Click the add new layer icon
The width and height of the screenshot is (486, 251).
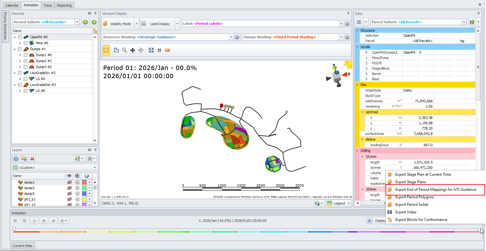pyautogui.click(x=16, y=158)
